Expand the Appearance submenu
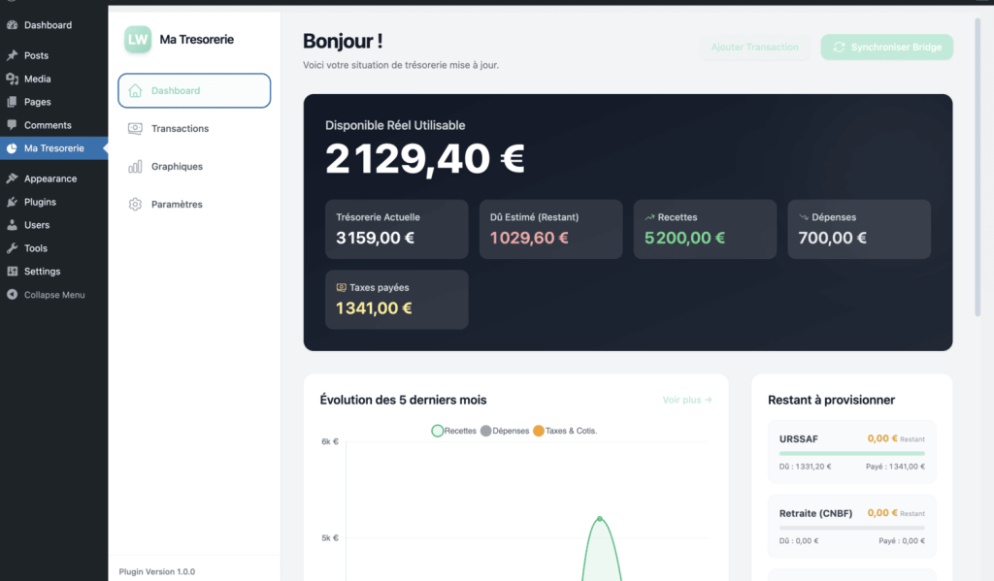This screenshot has width=994, height=581. 44,178
